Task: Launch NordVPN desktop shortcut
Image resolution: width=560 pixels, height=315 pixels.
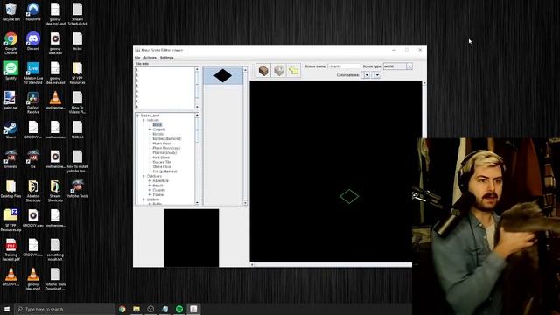Action: pyautogui.click(x=33, y=12)
